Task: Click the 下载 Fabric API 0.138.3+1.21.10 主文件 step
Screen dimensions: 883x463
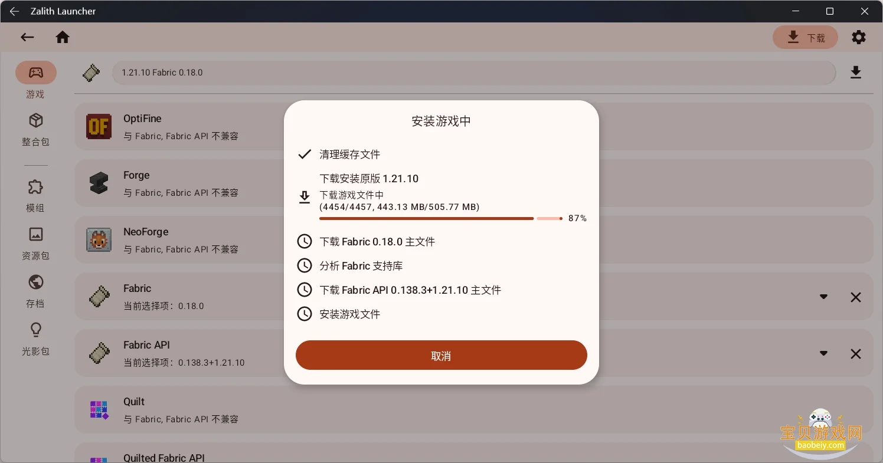Action: pyautogui.click(x=410, y=290)
